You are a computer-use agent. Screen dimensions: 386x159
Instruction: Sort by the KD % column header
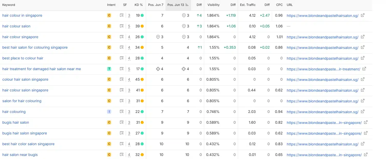(139, 5)
